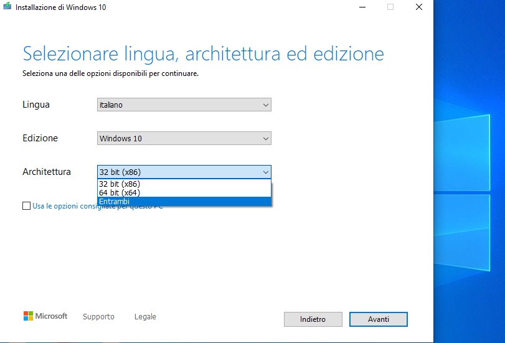Enable 'Usa le opzioni consigliate per questo PC' checkbox

point(26,206)
